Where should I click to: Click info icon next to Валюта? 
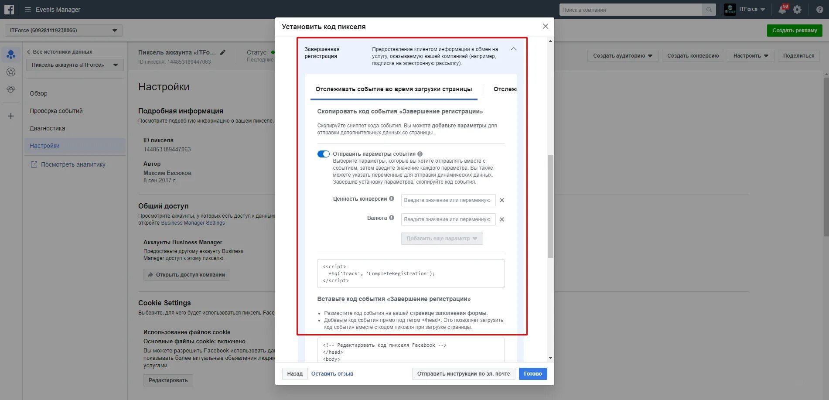pyautogui.click(x=392, y=218)
